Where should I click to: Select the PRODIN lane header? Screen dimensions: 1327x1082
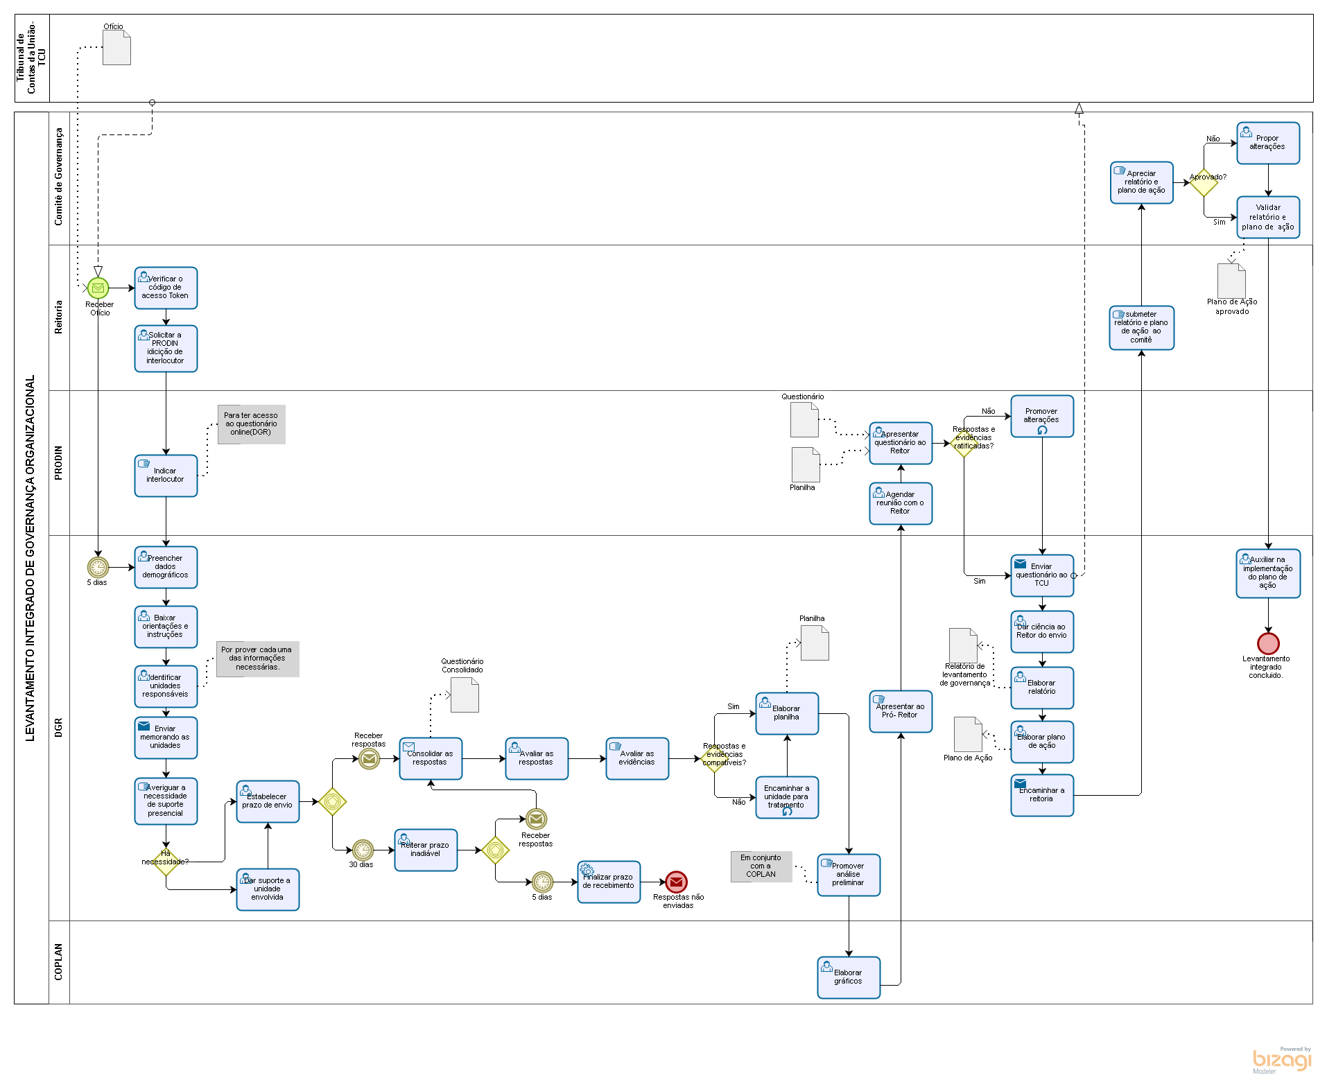59,462
